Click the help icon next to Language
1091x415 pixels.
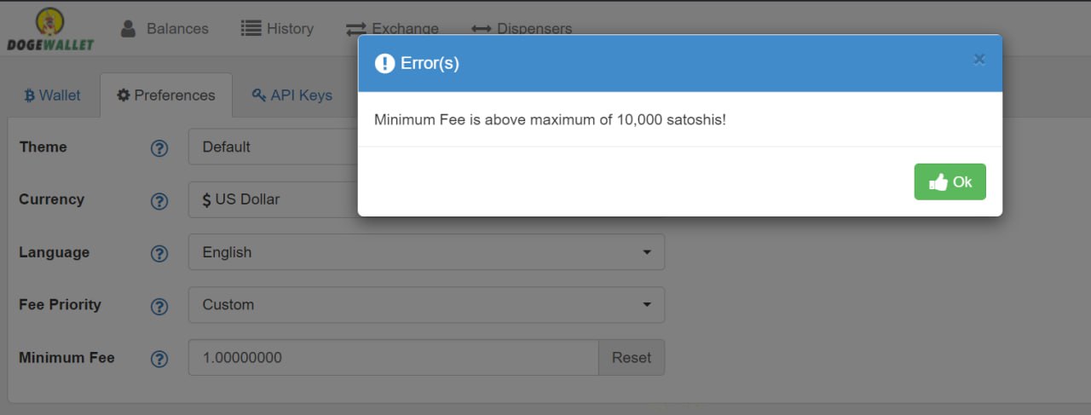tap(159, 253)
